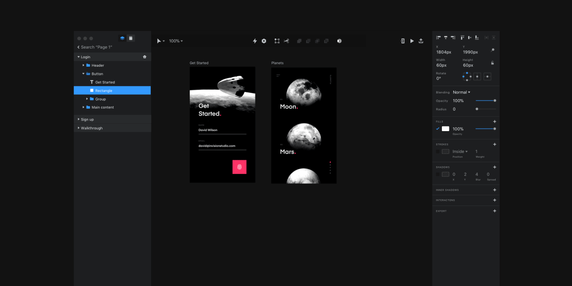The image size is (572, 286).
Task: Click the align horizontal centers icon
Action: point(446,37)
